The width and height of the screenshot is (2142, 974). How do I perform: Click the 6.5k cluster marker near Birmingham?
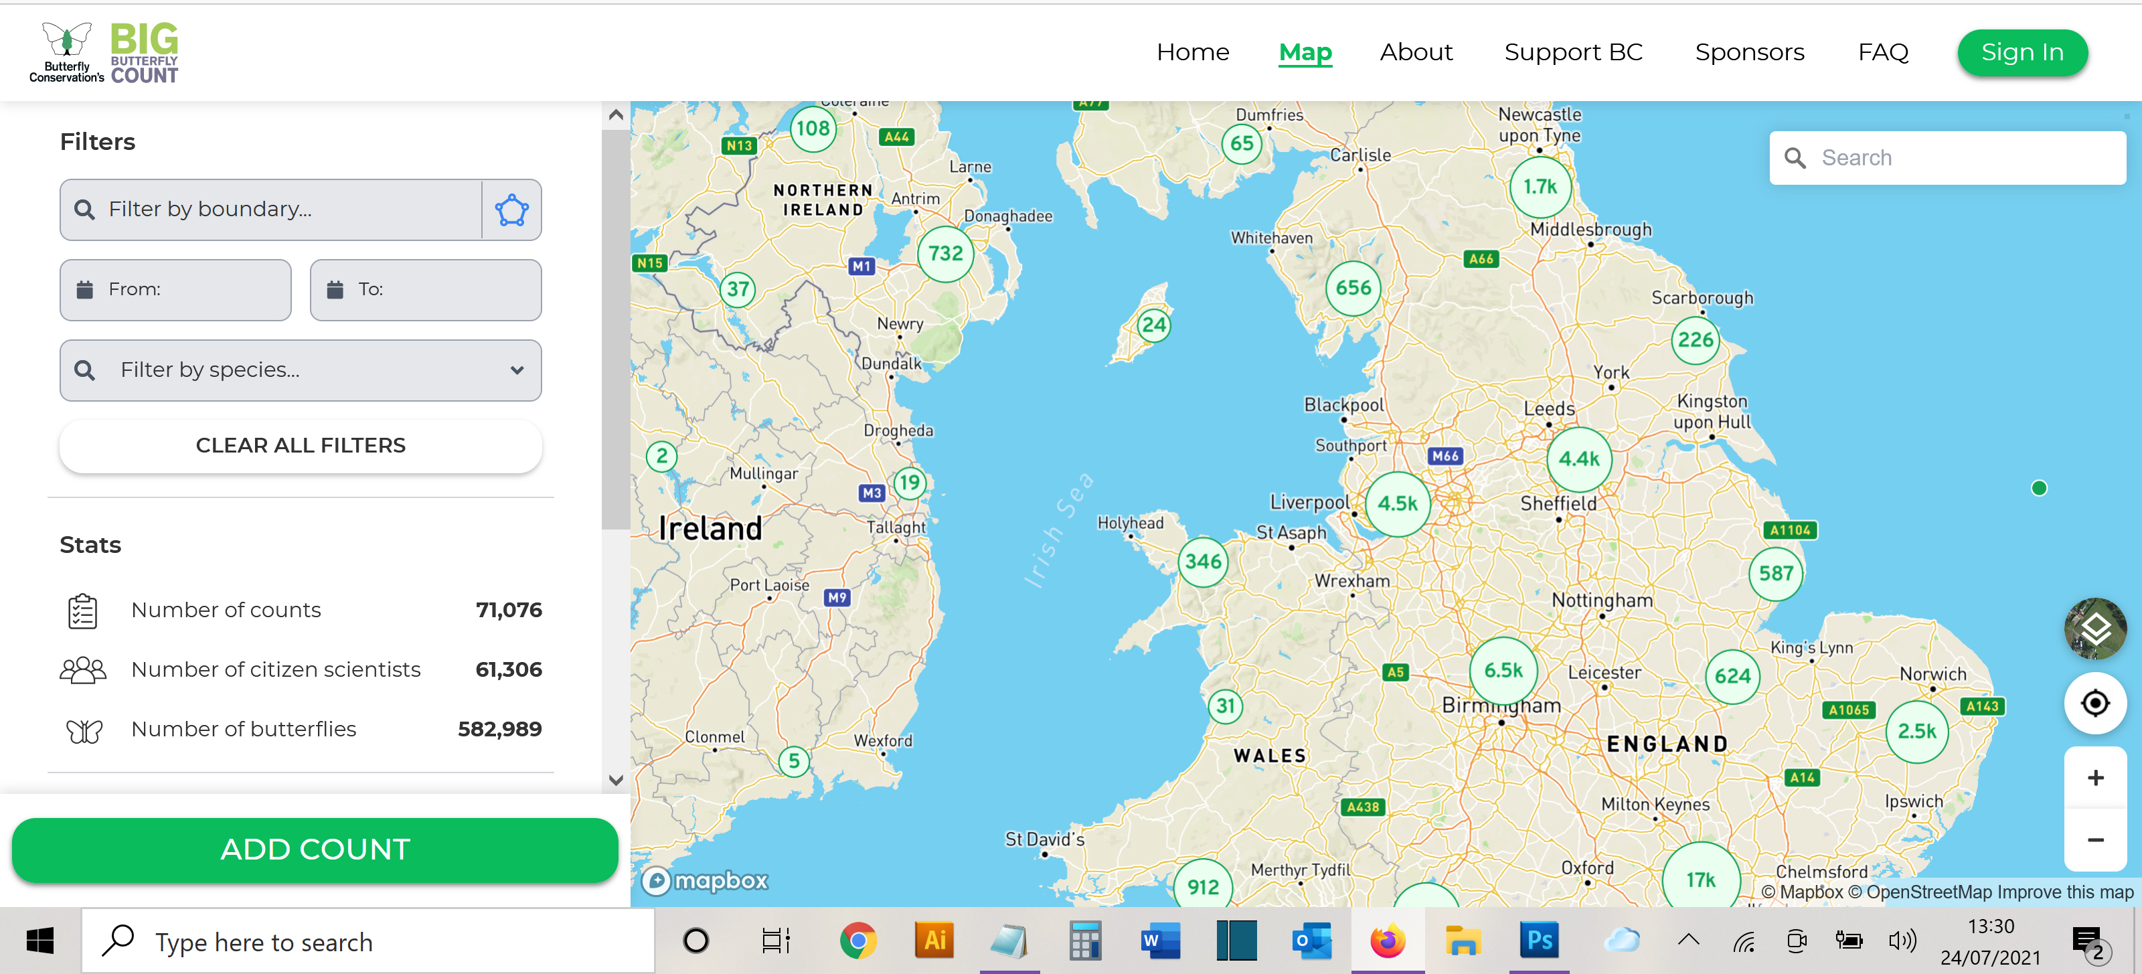(x=1503, y=670)
